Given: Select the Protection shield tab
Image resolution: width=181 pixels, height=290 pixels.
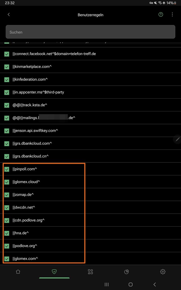Looking at the screenshot, I should click(x=54, y=272).
